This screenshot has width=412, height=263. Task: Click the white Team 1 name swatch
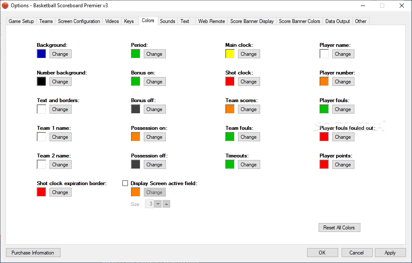41,137
